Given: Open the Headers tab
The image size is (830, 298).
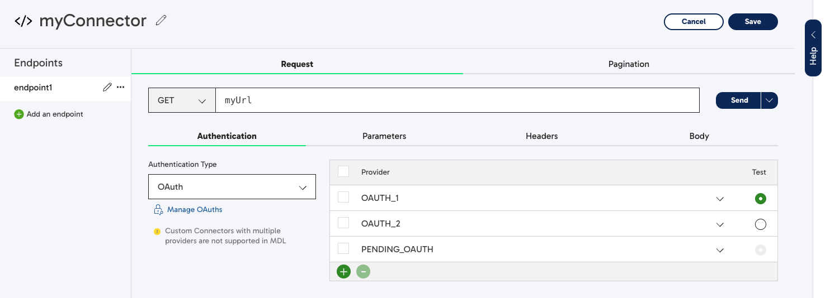Looking at the screenshot, I should click(x=541, y=136).
